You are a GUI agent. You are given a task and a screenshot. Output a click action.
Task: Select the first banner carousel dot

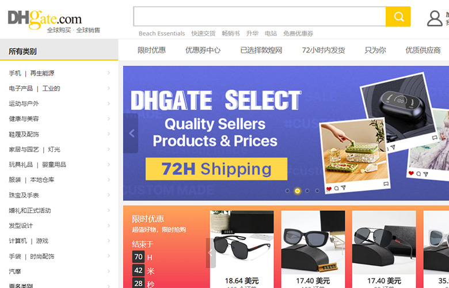pyautogui.click(x=287, y=191)
